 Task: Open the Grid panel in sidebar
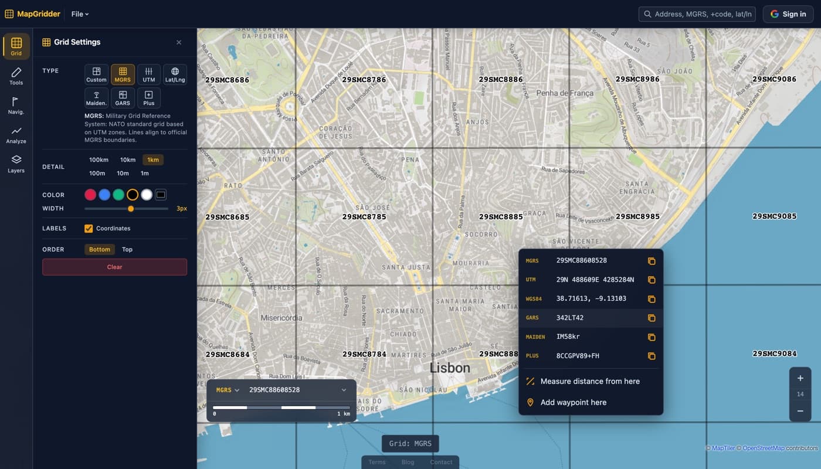(x=16, y=46)
